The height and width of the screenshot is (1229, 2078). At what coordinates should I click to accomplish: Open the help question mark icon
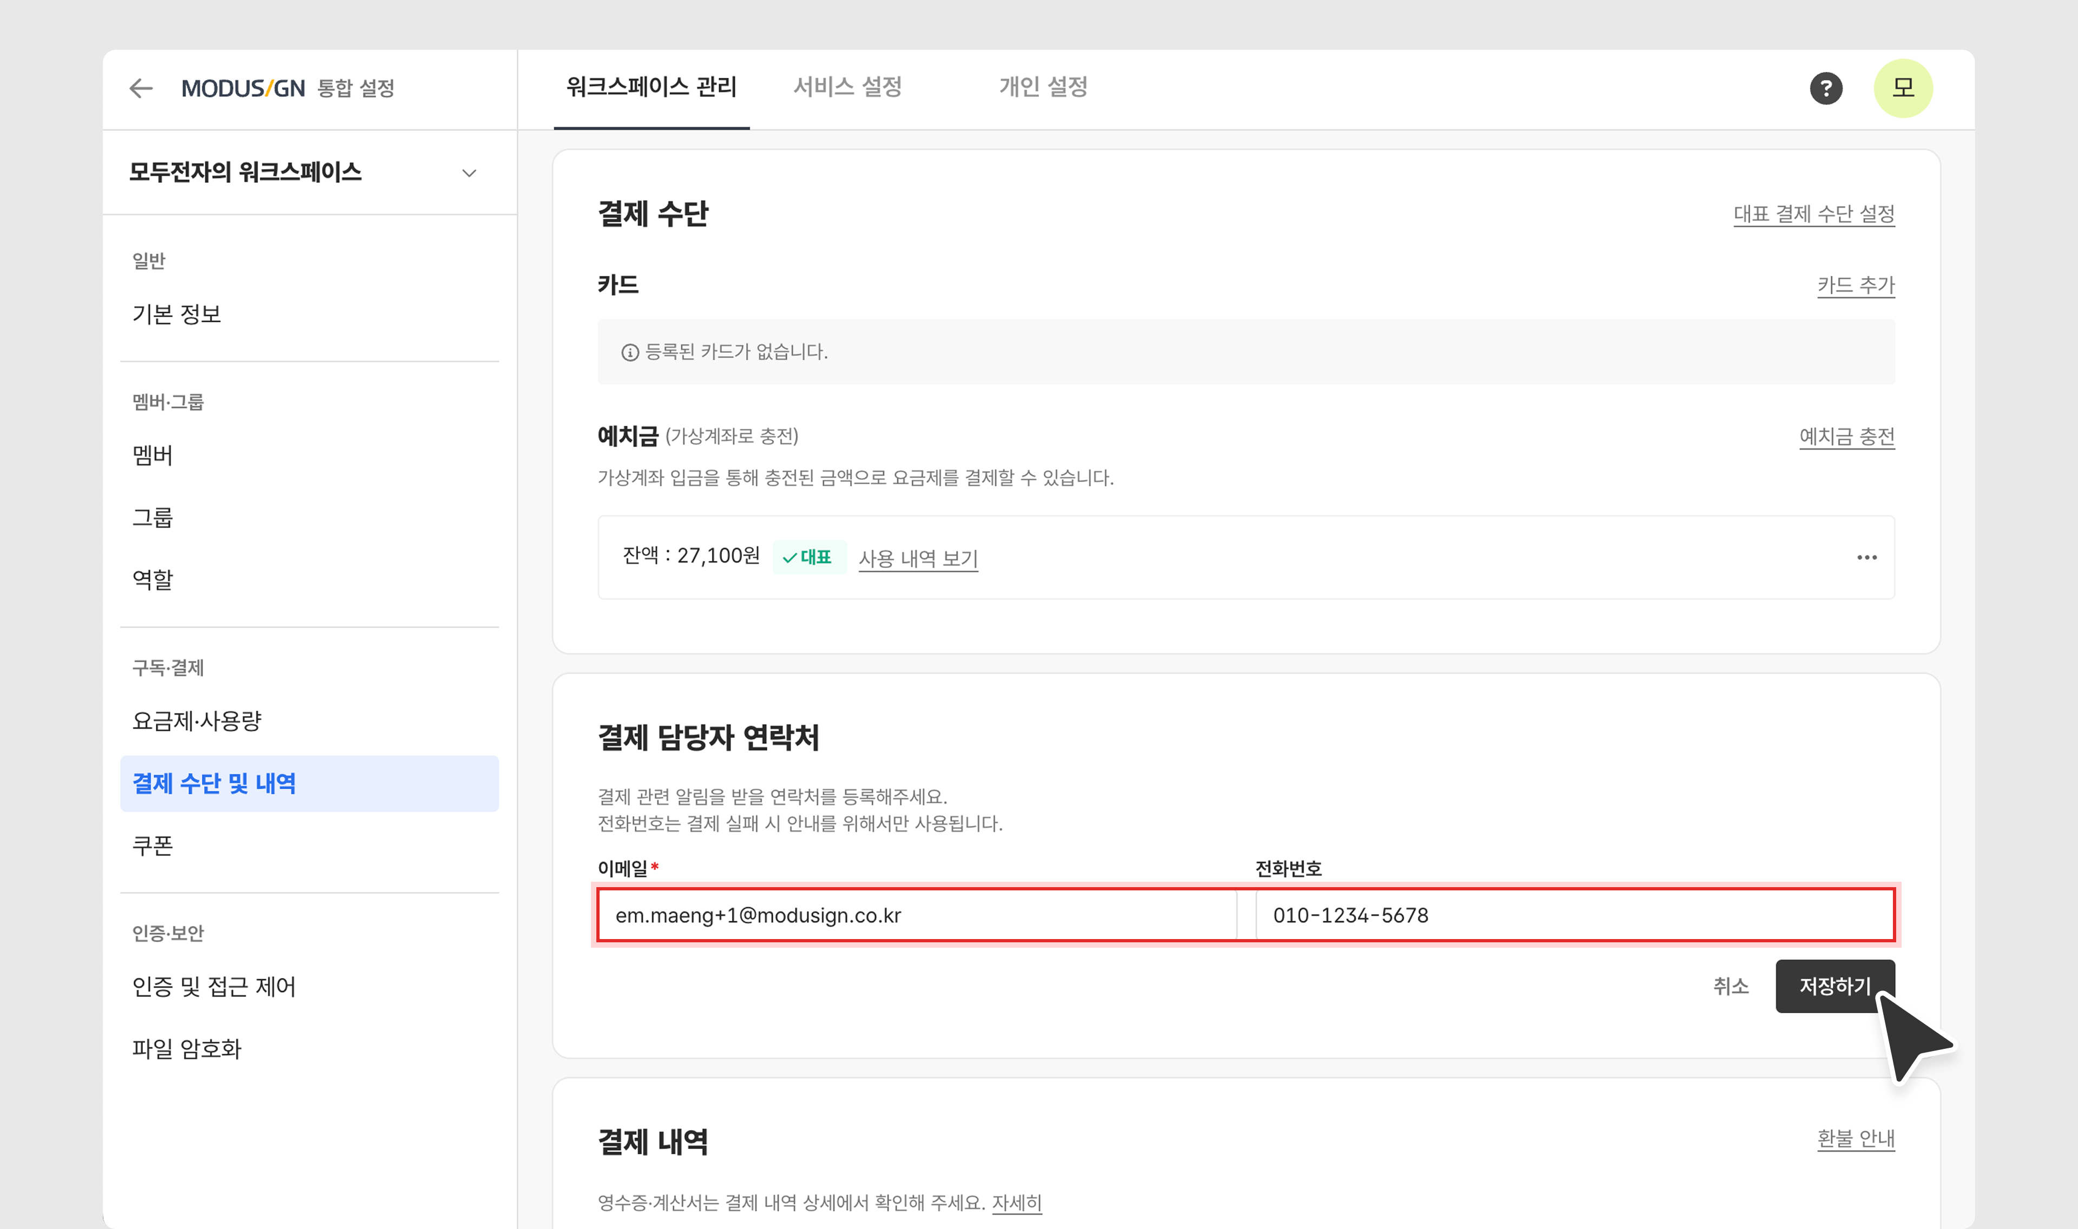[1825, 88]
